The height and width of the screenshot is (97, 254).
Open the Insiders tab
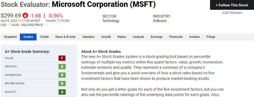pos(194,37)
